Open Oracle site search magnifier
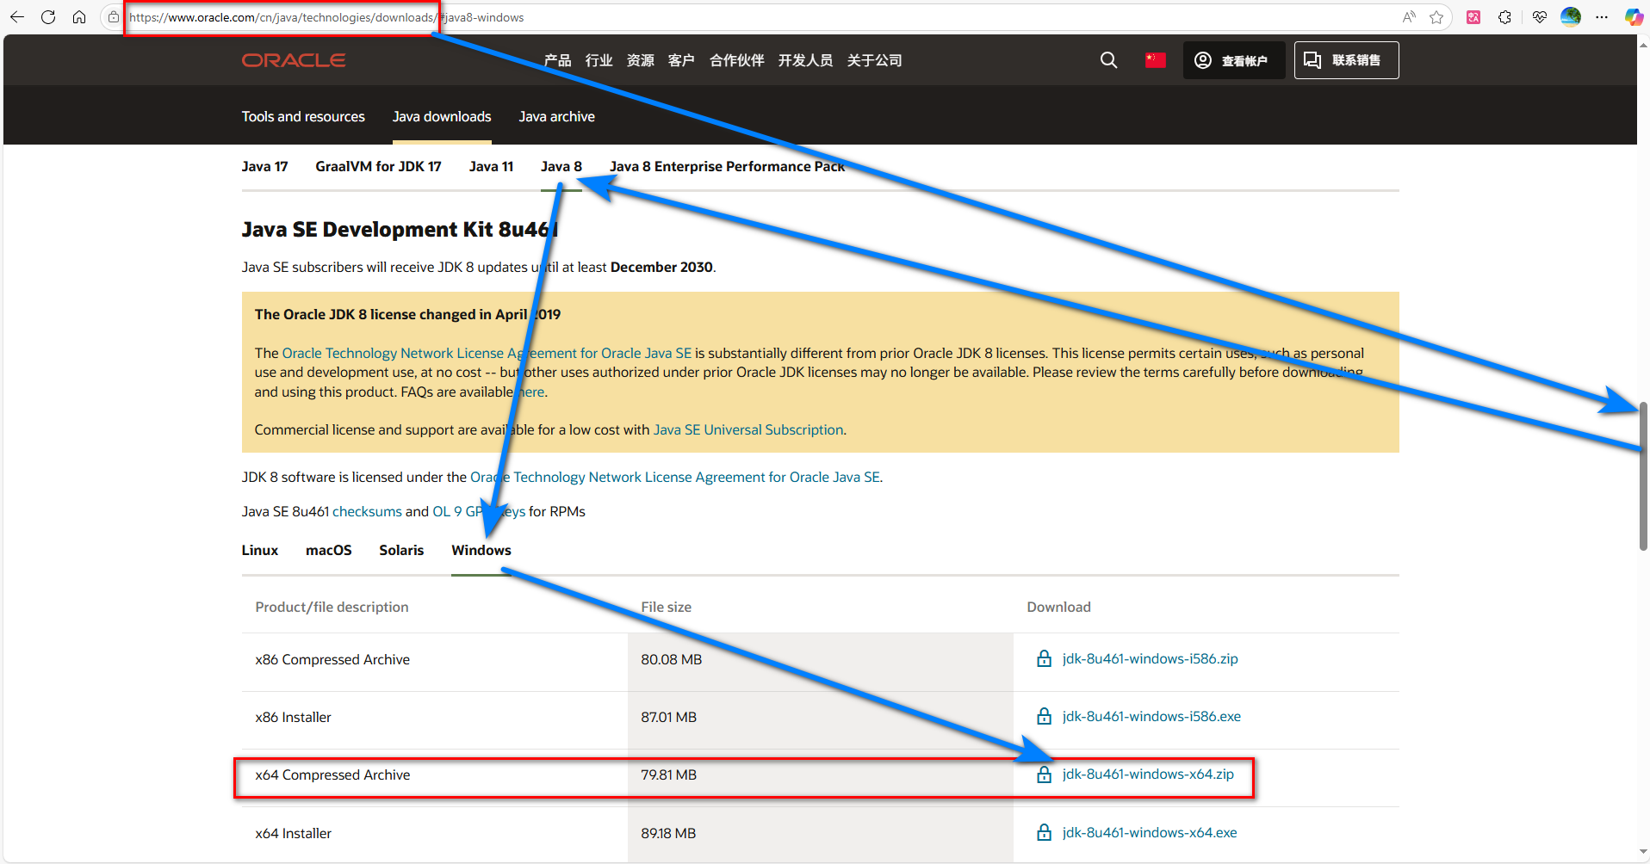The height and width of the screenshot is (864, 1650). (1109, 60)
